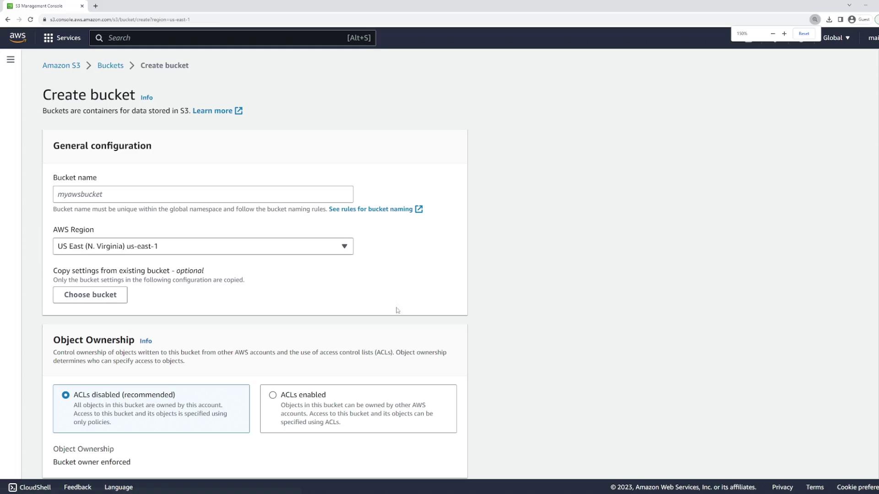Click the Bucket name input field
Screen dimensions: 879x494
point(203,194)
